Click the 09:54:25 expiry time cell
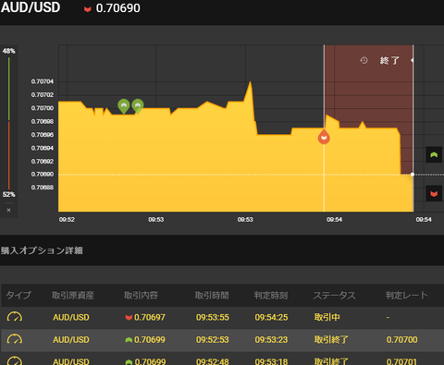The width and height of the screenshot is (444, 365). 271,317
